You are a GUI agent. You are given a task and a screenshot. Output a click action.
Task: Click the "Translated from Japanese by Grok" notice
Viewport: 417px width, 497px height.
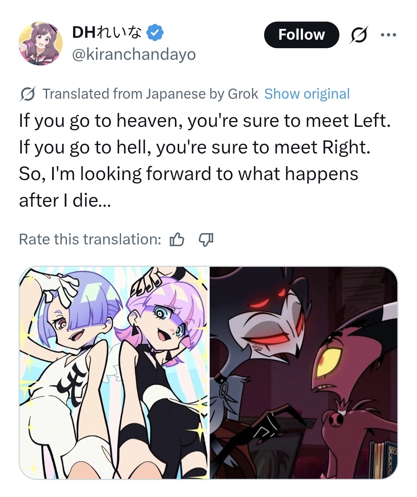(150, 94)
